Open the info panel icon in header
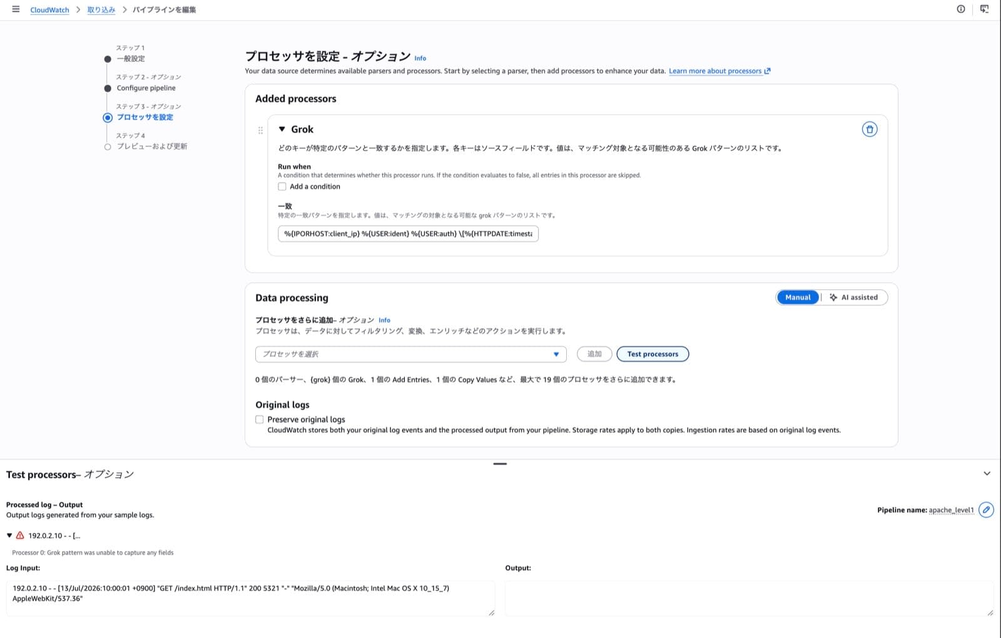 tap(960, 9)
